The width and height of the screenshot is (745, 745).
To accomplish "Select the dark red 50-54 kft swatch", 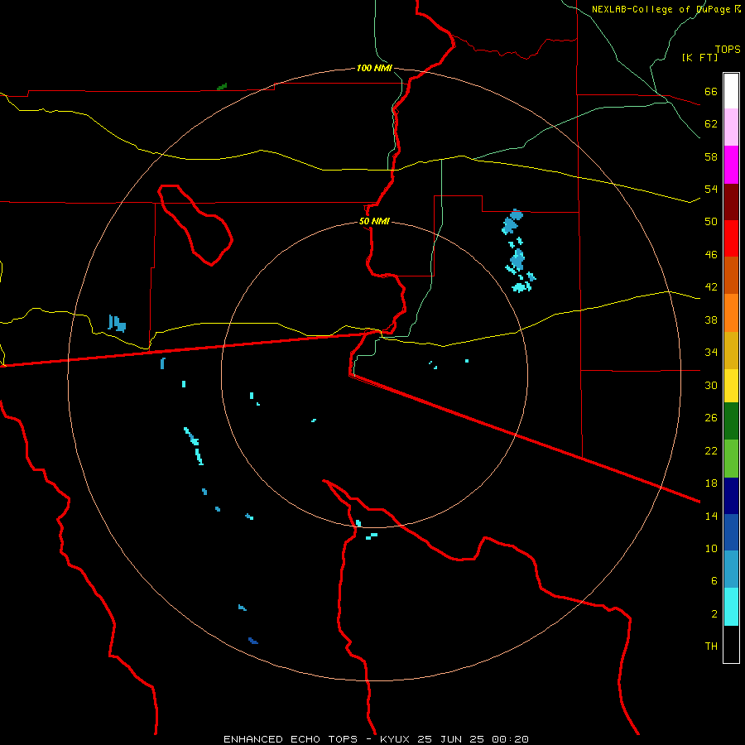I will (731, 202).
